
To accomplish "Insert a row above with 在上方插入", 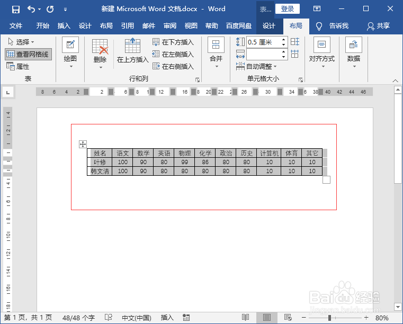I will click(x=132, y=51).
